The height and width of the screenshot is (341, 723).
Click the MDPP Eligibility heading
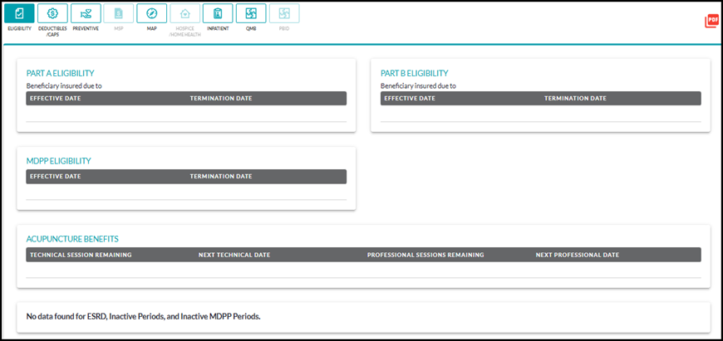click(58, 161)
